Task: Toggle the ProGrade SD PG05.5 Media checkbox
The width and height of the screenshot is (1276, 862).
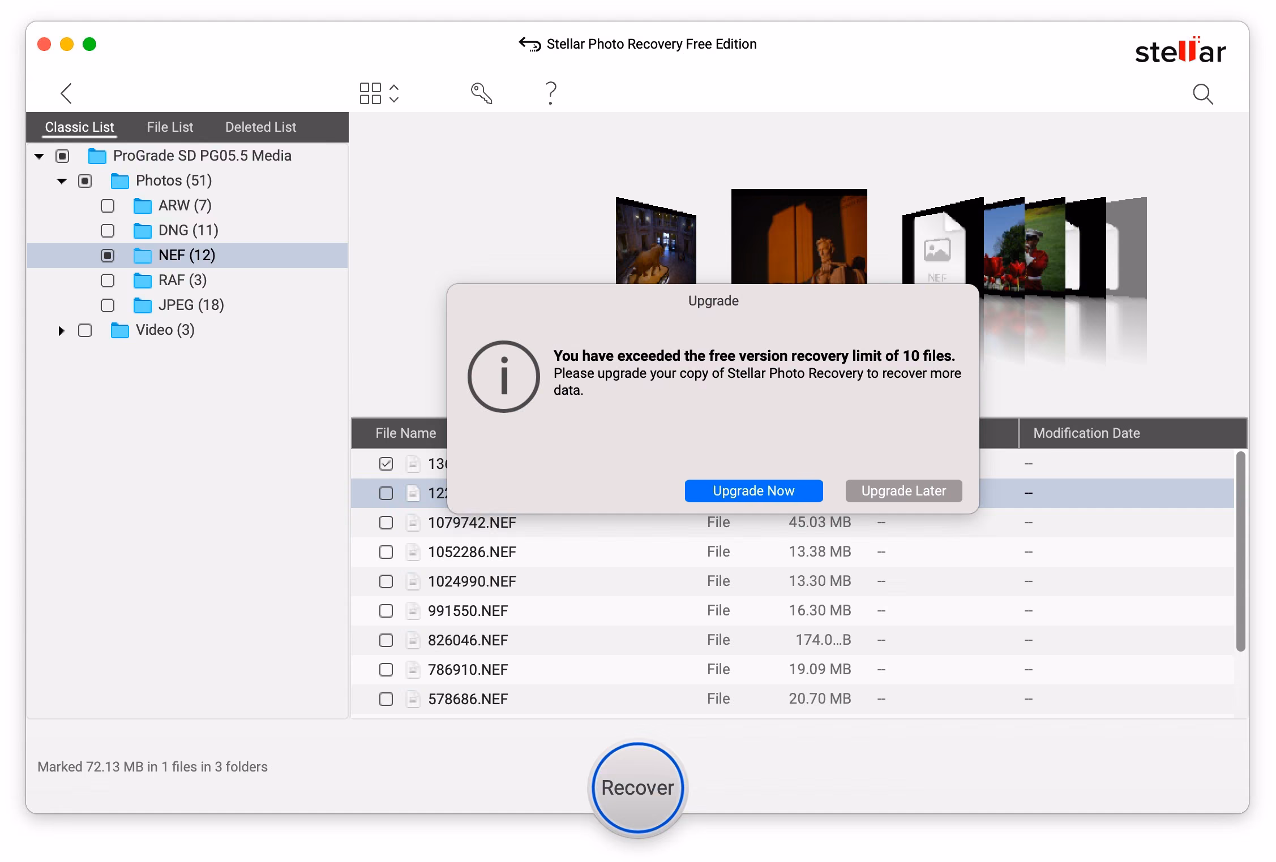Action: pyautogui.click(x=62, y=156)
